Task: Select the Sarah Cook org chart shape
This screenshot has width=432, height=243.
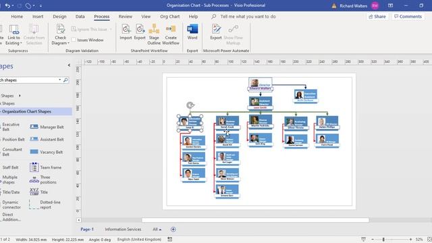Action: [x=227, y=122]
